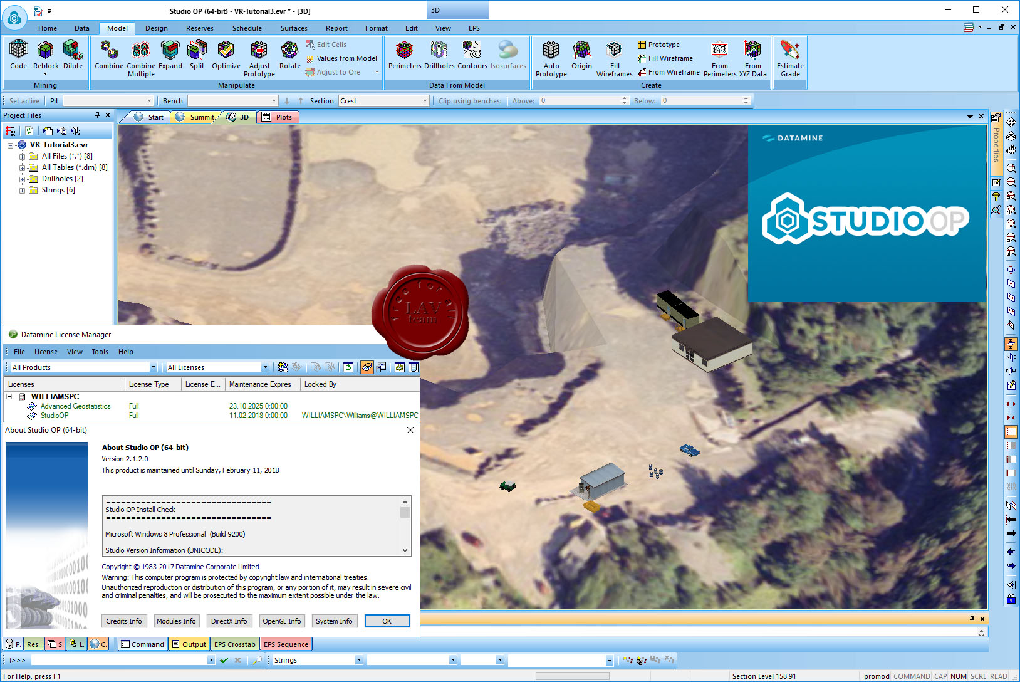Select the Origin tool icon
Image resolution: width=1020 pixels, height=682 pixels.
[581, 55]
